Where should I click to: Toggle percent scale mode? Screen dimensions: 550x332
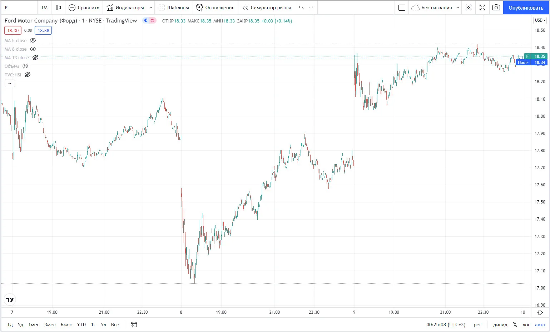coord(515,325)
